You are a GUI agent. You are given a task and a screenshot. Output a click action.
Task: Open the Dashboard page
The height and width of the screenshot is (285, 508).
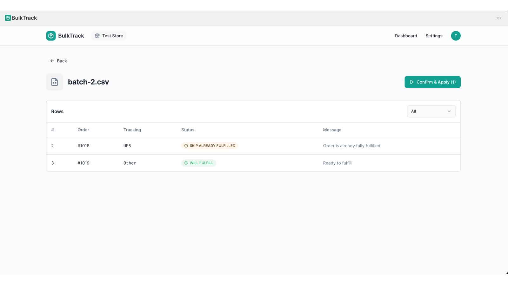point(406,36)
